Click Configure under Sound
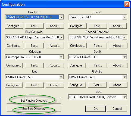 pos(77,26)
